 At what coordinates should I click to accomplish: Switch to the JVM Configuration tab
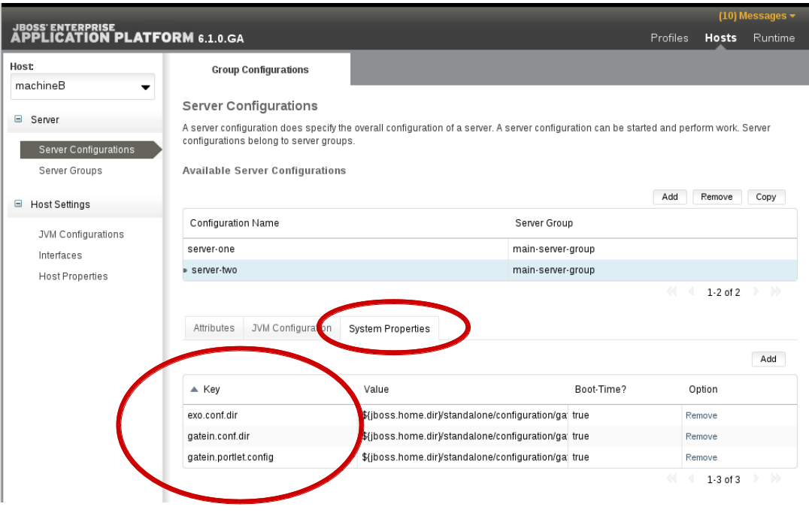(292, 328)
